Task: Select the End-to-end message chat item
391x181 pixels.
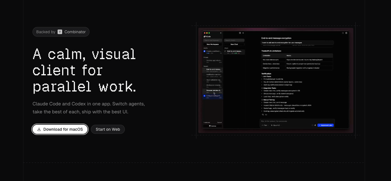Action: coord(234,52)
